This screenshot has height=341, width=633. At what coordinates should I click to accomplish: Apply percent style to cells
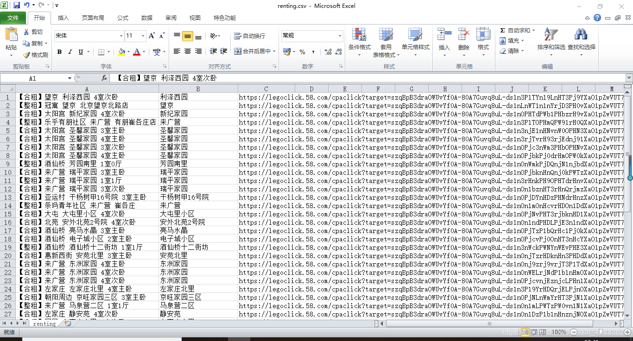pyautogui.click(x=303, y=52)
